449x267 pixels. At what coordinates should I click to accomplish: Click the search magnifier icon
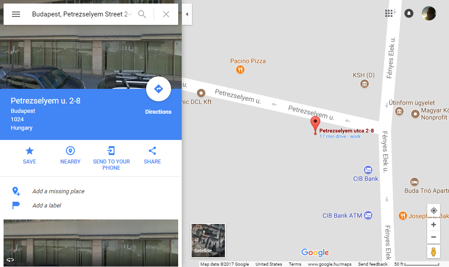(142, 14)
